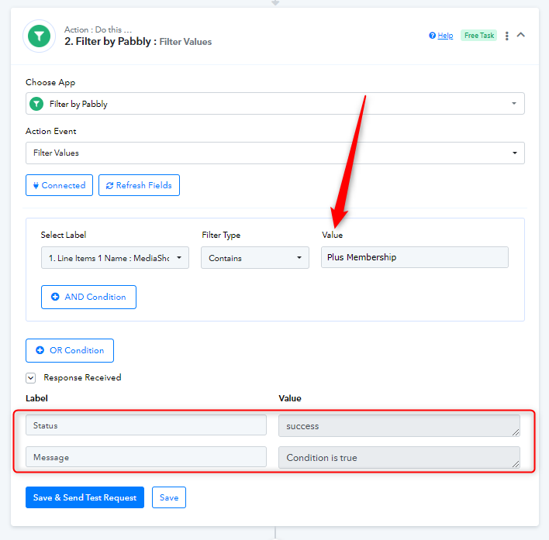549x540 pixels.
Task: Click the green Filter by Pabbly step icon
Action: click(39, 36)
